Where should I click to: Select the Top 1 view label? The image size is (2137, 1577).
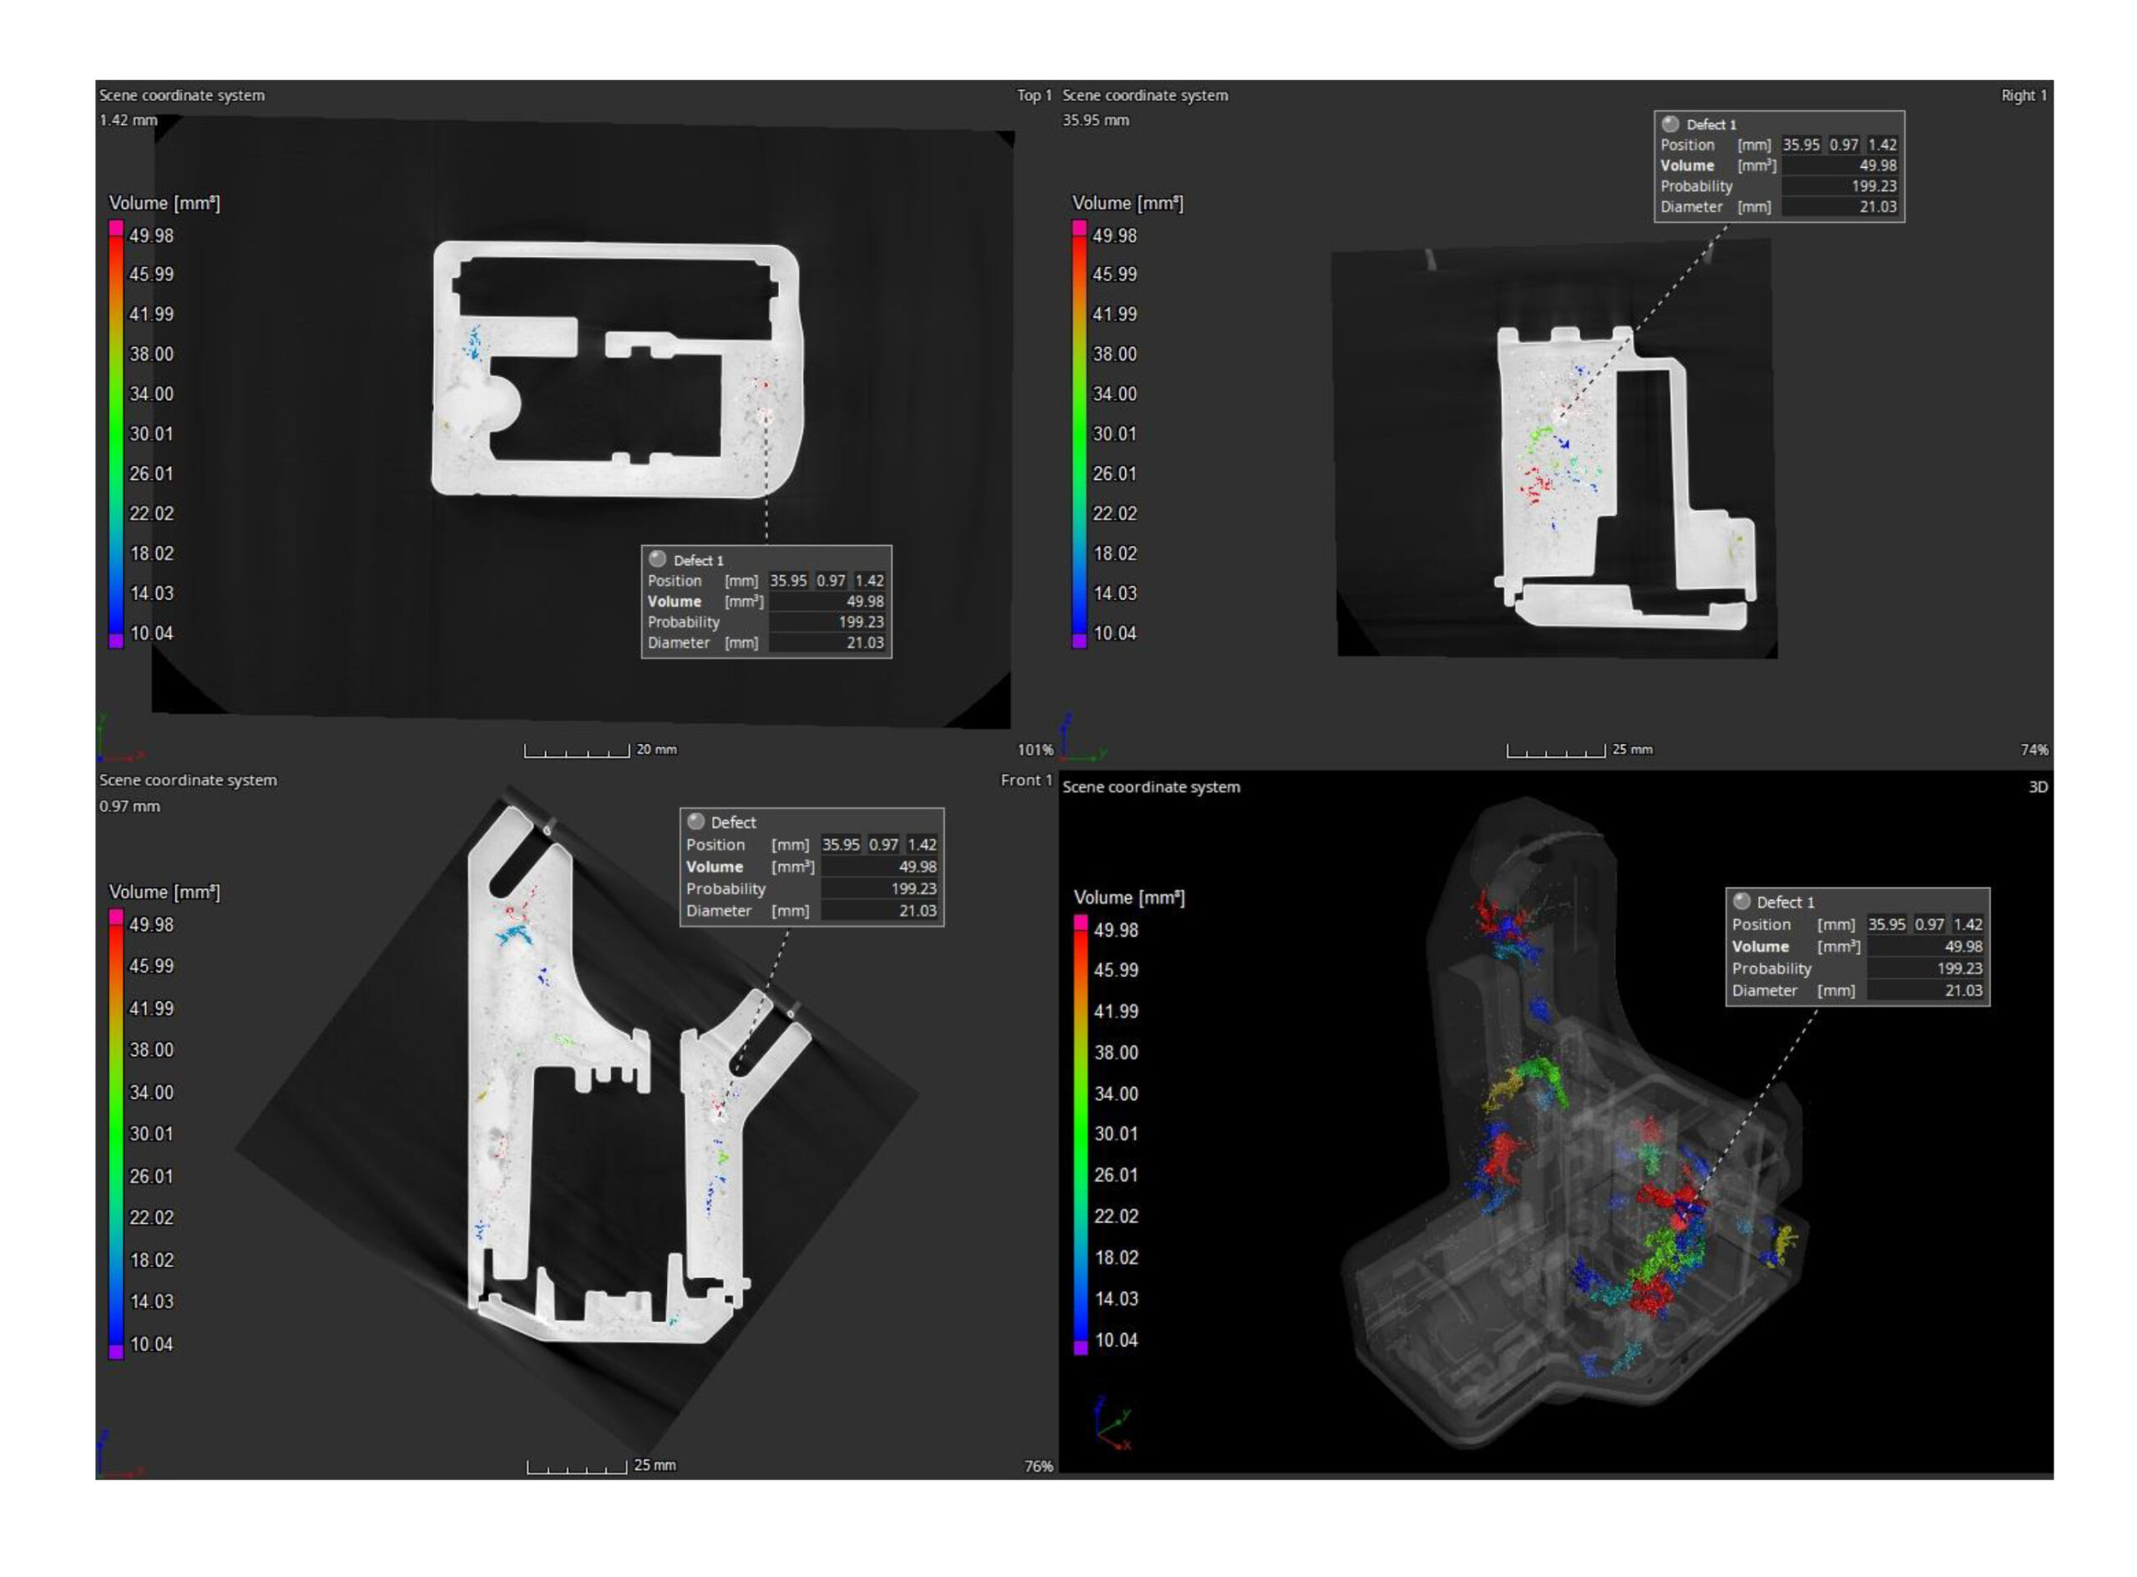[1033, 95]
